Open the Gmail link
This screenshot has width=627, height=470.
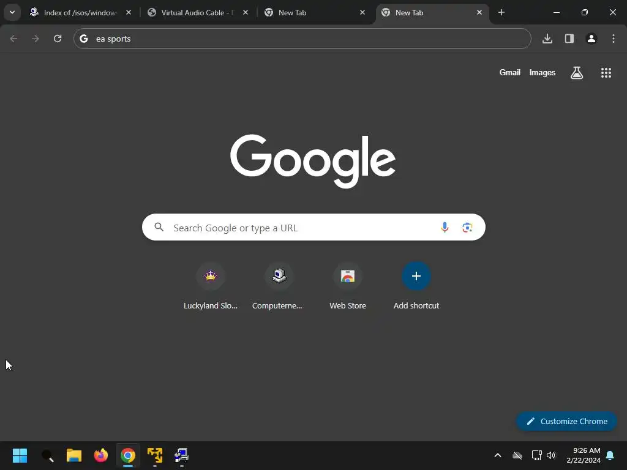click(x=510, y=72)
